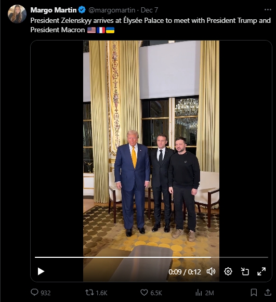
Task: Click the tweet text about Élysée Palace
Action: point(151,25)
